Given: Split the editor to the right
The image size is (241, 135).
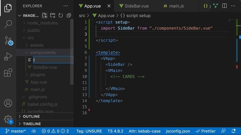Looking at the screenshot, I should [224, 6].
